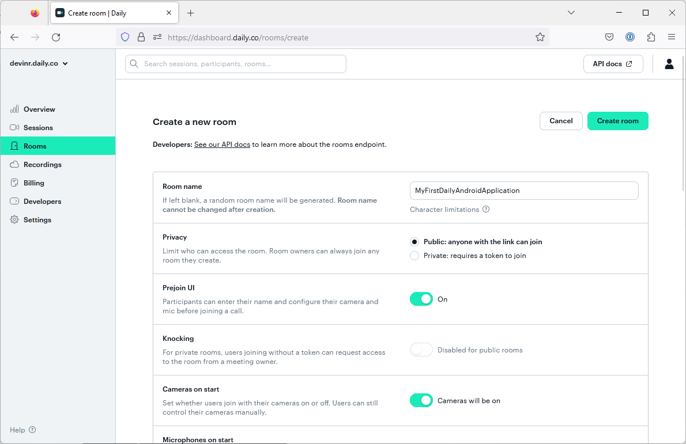Open a new browser tab
Viewport: 686px width, 444px height.
tap(190, 13)
